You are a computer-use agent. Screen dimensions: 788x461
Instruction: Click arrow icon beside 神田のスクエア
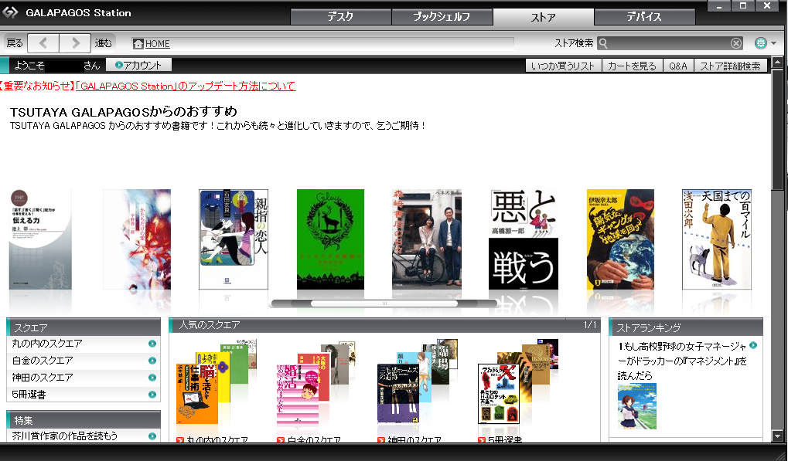[152, 378]
